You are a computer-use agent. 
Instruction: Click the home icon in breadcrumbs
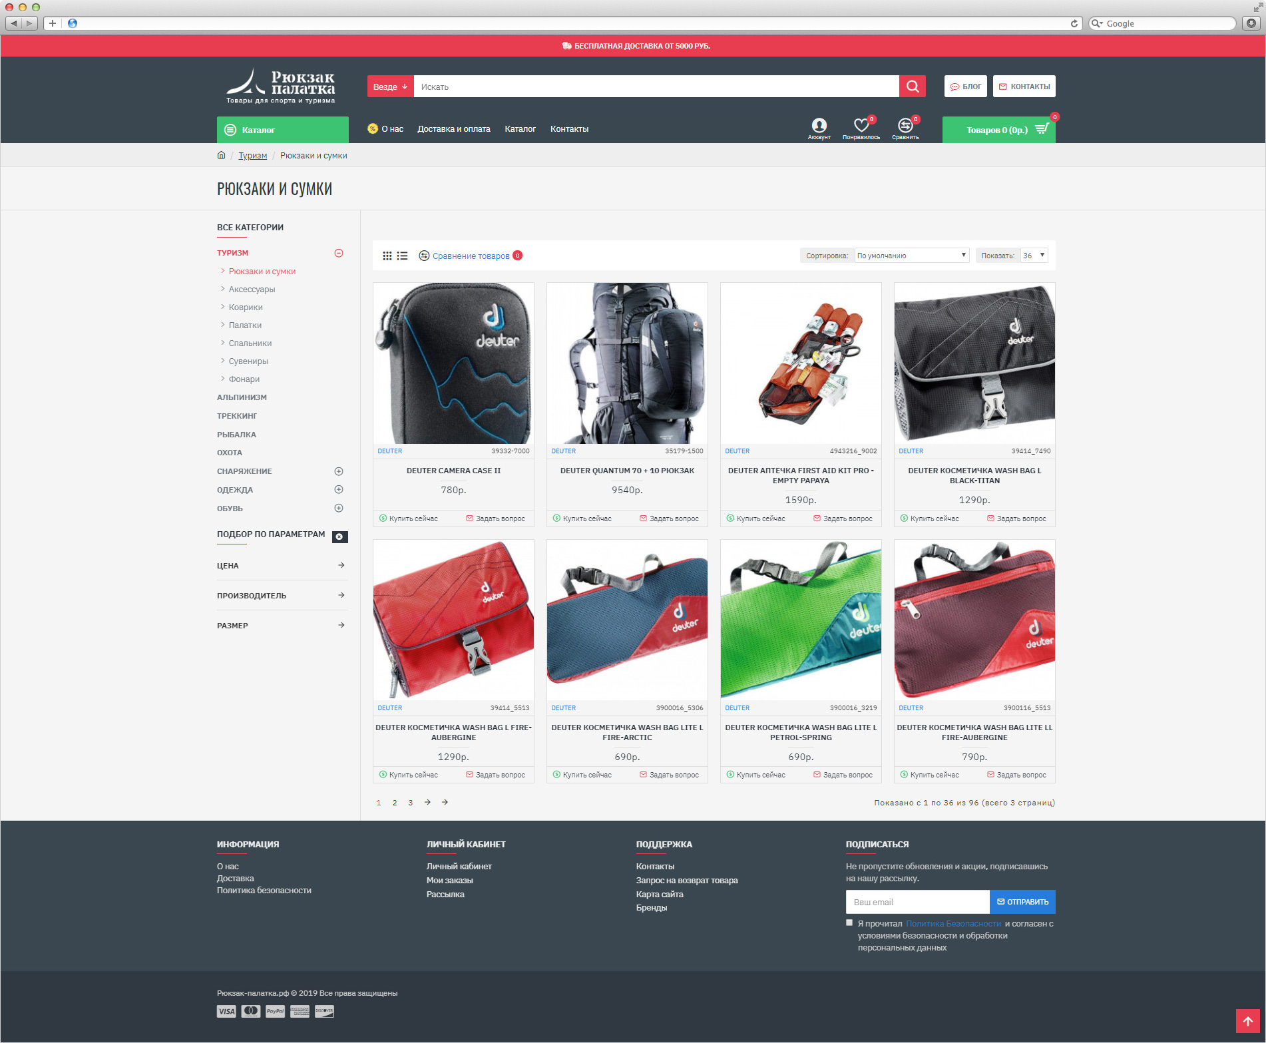coord(222,155)
